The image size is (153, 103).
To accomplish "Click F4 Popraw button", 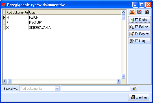I will click(139, 34).
